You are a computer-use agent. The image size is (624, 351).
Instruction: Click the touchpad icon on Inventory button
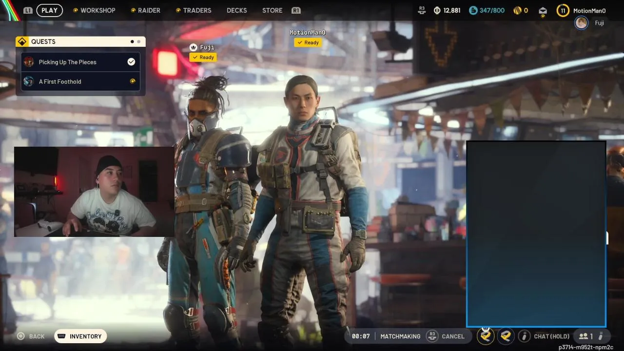pos(61,336)
